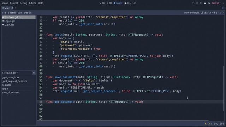Screen dimensions: 226x127
Task: Collapse func login at line 39
Action: click(x=44, y=35)
